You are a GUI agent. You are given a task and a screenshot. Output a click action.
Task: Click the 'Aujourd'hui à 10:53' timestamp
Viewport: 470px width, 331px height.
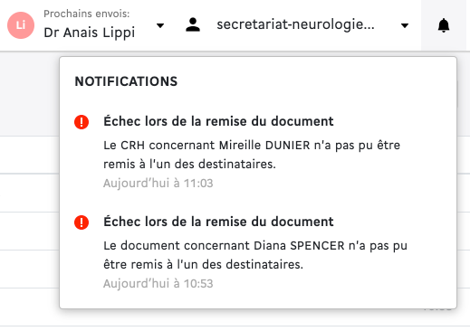[158, 284]
